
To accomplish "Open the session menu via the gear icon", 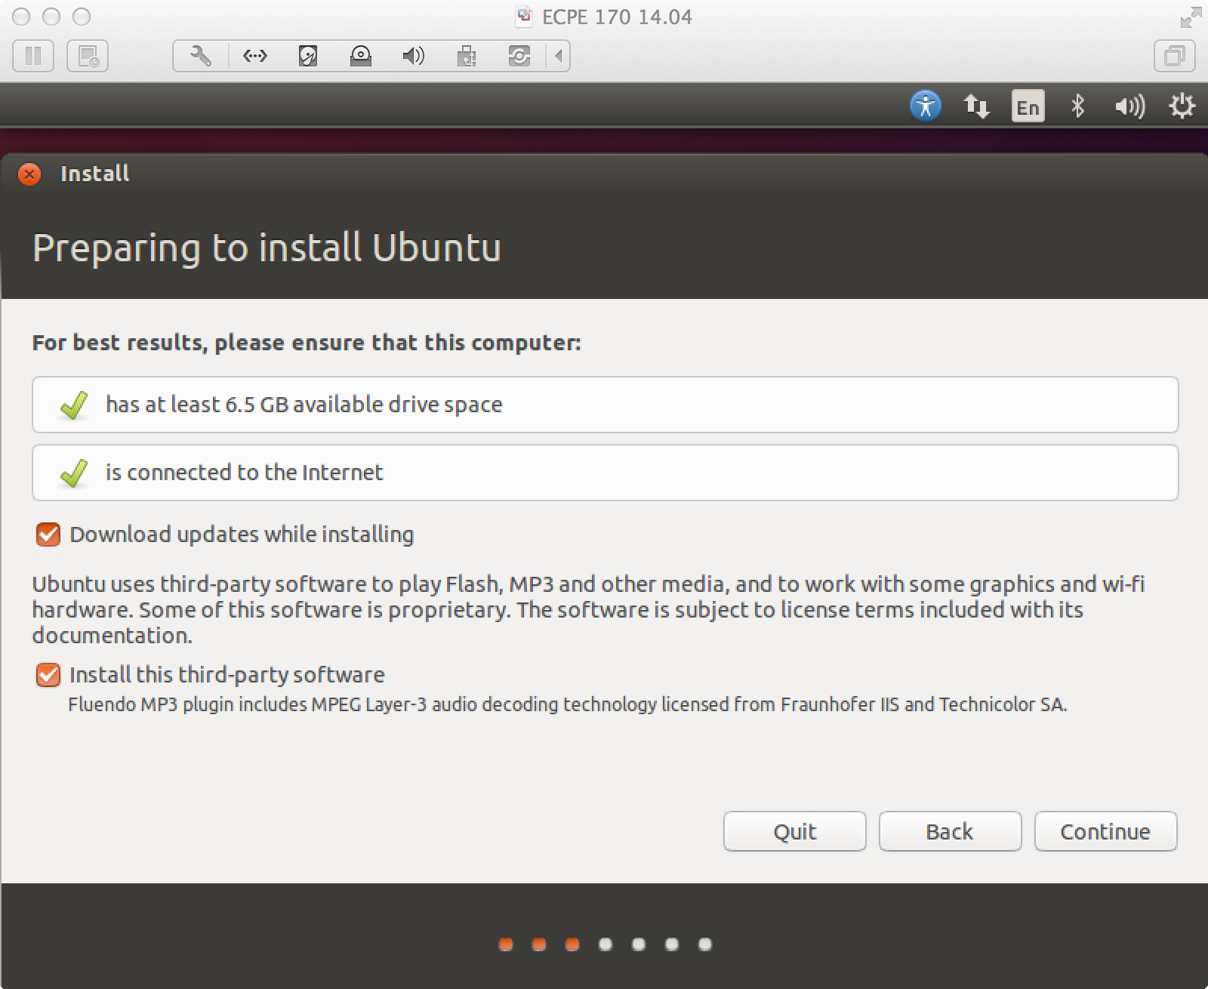I will (x=1182, y=106).
